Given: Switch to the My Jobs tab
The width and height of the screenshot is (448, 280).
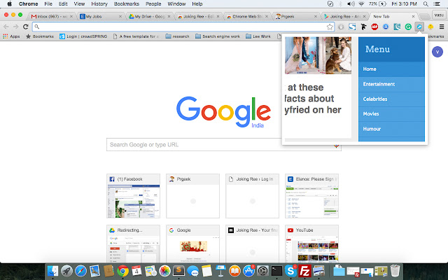Looking at the screenshot, I should point(101,17).
